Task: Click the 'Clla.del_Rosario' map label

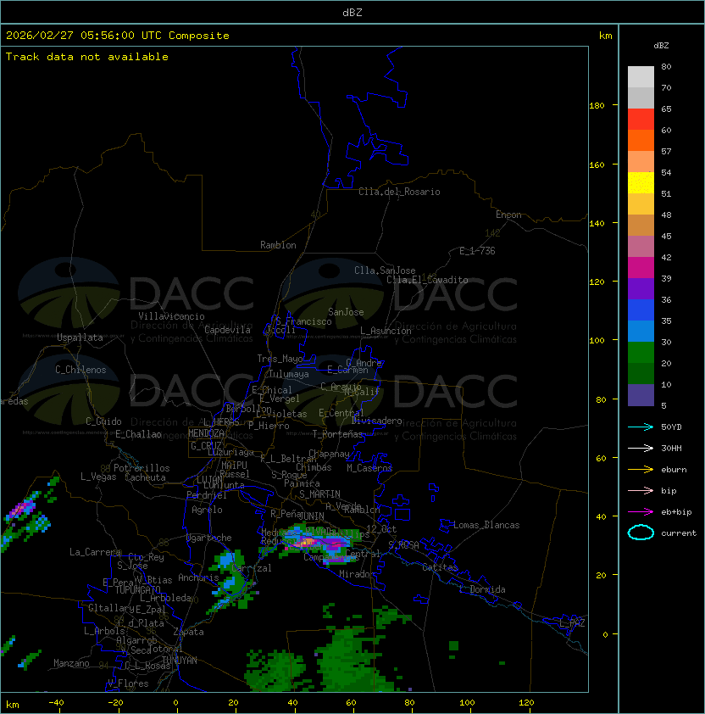Action: coord(399,192)
